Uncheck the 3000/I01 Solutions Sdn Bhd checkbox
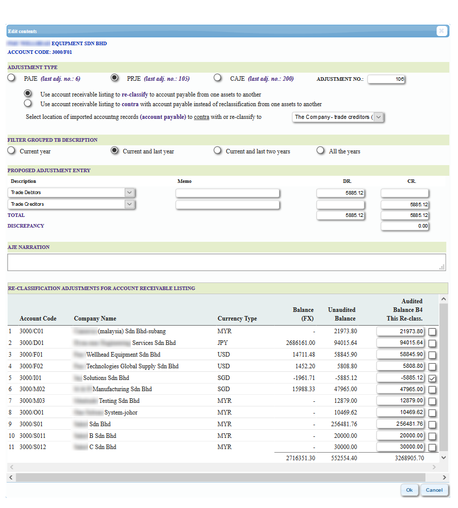 (x=432, y=378)
